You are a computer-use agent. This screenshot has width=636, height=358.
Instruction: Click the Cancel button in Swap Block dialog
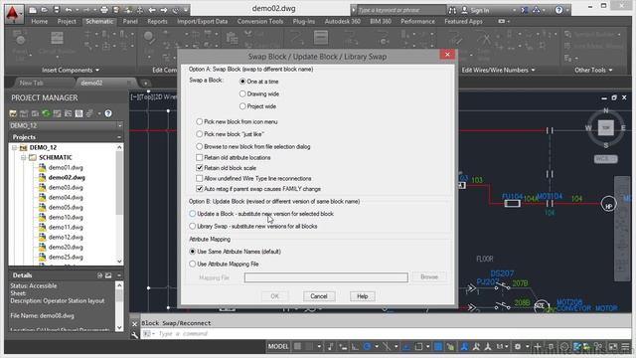(319, 296)
